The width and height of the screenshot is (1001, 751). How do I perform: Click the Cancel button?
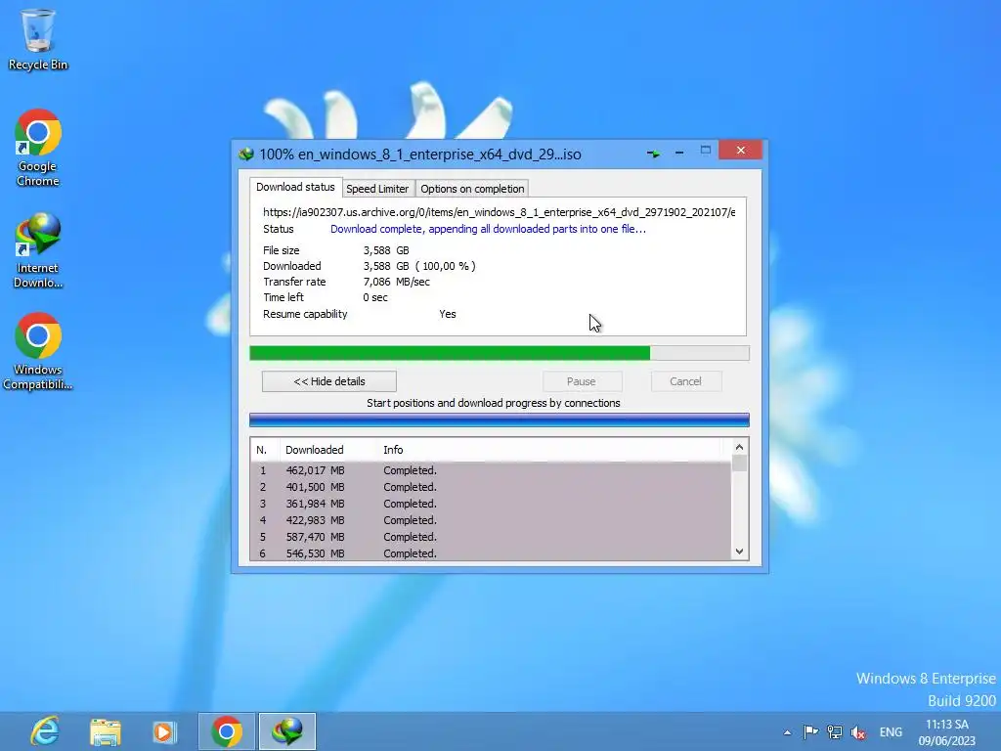(686, 381)
